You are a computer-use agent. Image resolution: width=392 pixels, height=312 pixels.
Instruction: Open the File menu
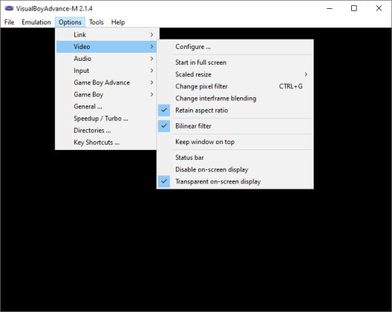(9, 22)
